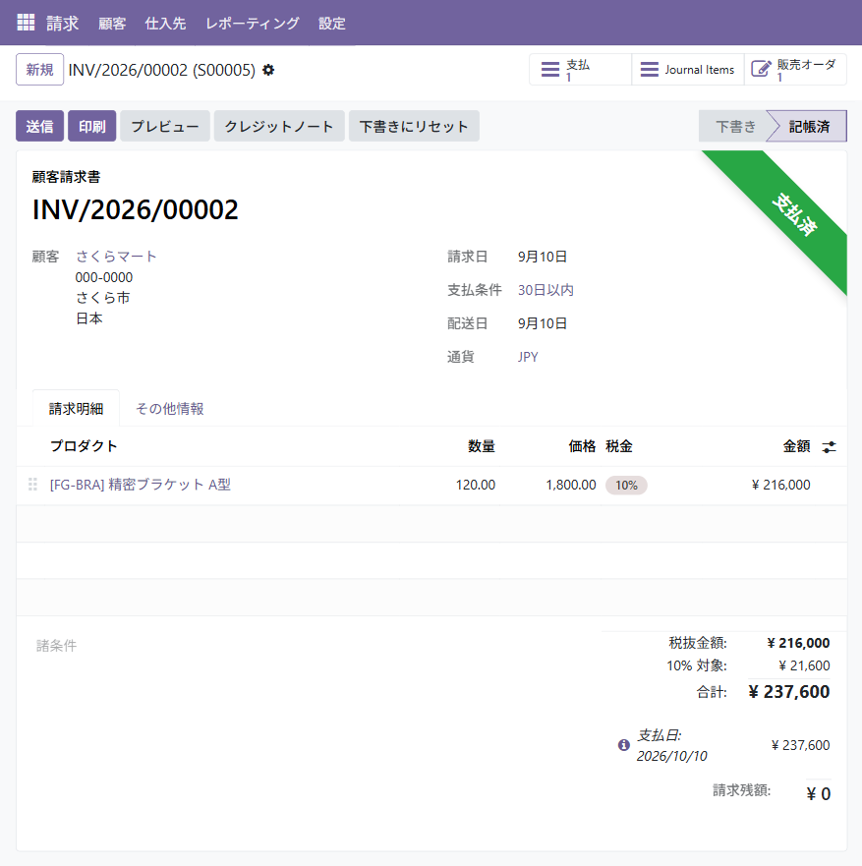Click the 合計 total ¥ 237,600

(788, 691)
